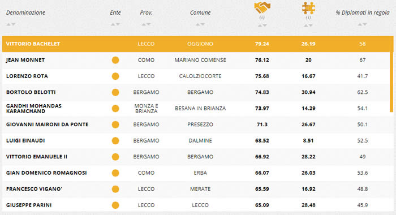Sort by Comune column arrows
Viewport: 396px width, 215px height.
200,24
